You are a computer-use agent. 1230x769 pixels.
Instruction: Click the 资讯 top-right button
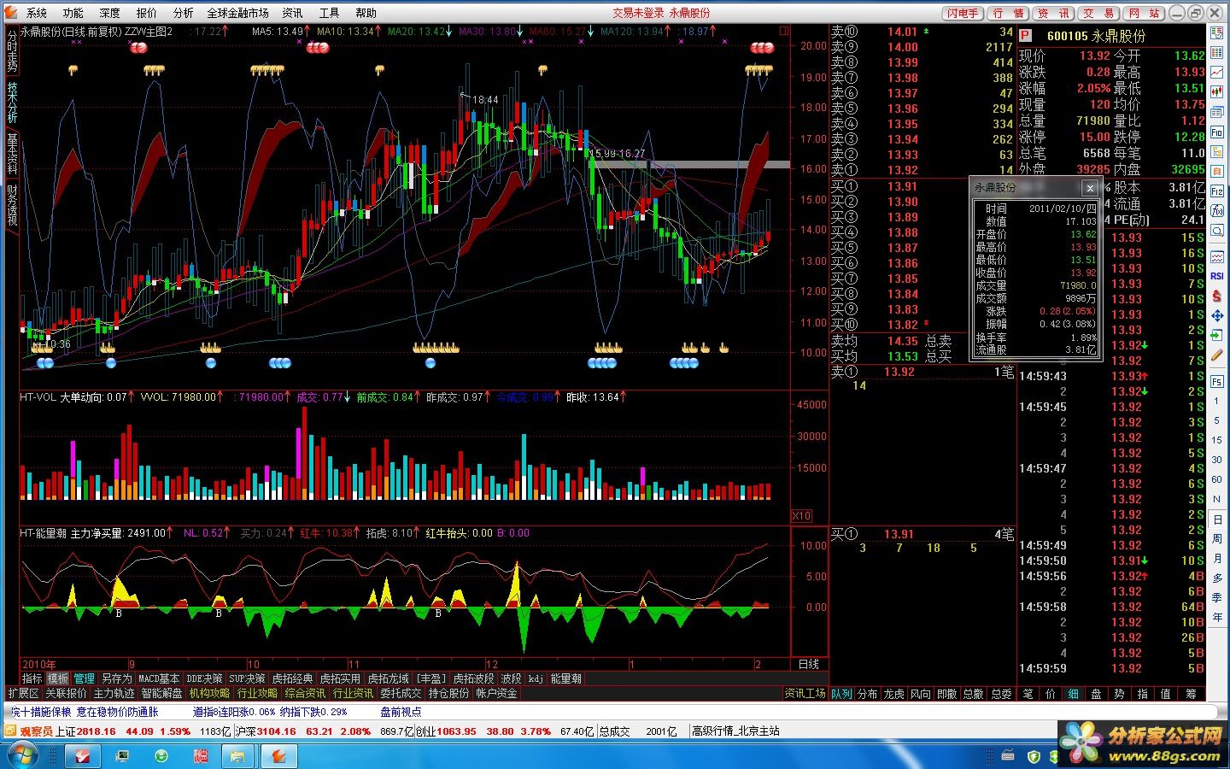[x=1053, y=13]
